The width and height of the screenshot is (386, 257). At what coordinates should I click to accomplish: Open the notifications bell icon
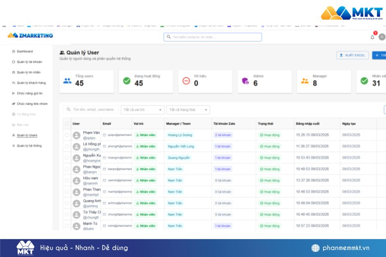click(x=372, y=37)
